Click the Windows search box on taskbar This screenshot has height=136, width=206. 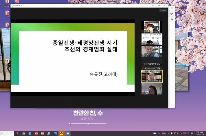(7, 133)
